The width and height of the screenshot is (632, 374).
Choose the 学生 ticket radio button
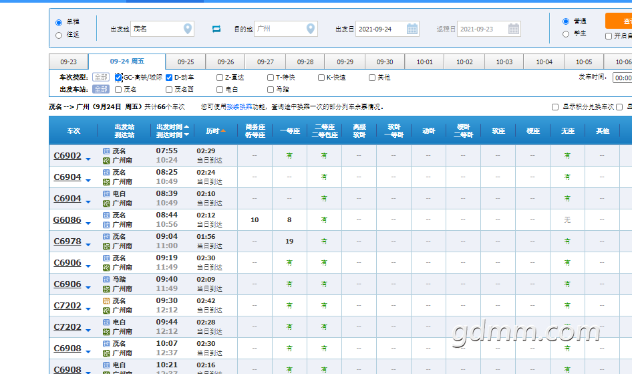[566, 33]
